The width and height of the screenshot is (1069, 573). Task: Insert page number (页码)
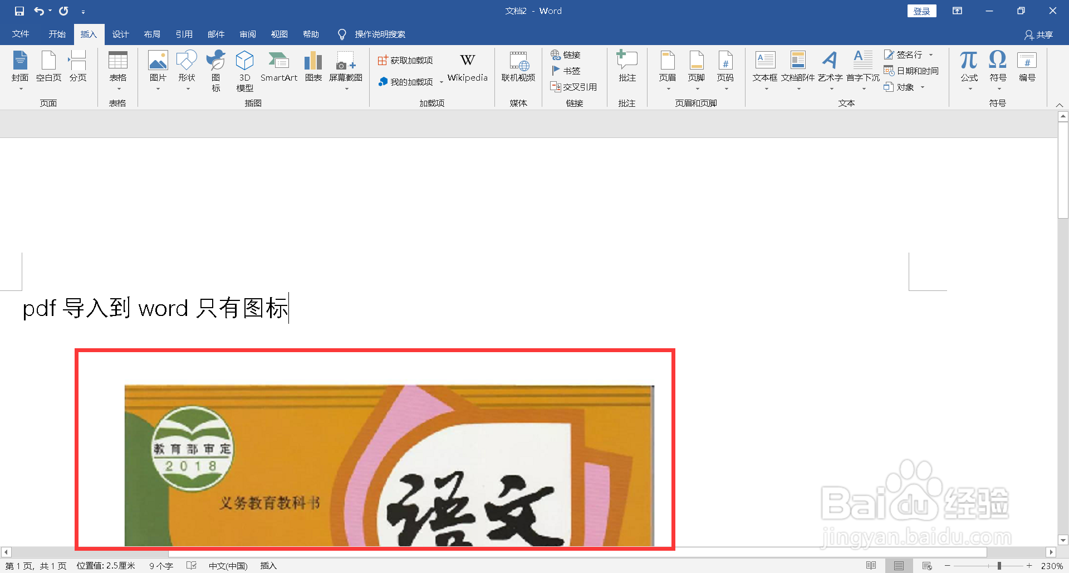point(725,71)
